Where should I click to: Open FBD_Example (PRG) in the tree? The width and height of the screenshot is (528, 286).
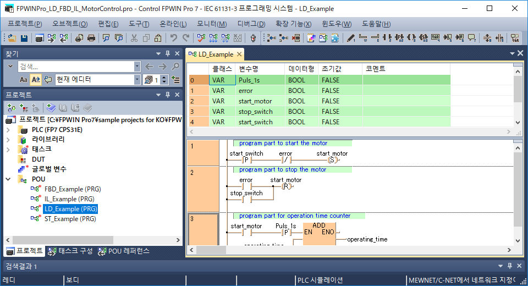coord(73,189)
